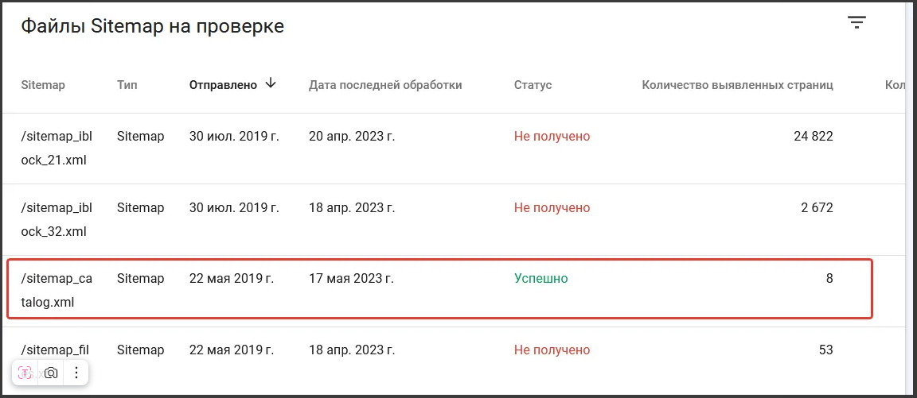917x398 pixels.
Task: Click the 20 апр. 2023 г. date cell
Action: coord(352,137)
